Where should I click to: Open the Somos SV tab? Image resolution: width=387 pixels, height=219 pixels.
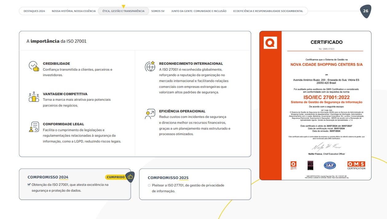click(158, 11)
